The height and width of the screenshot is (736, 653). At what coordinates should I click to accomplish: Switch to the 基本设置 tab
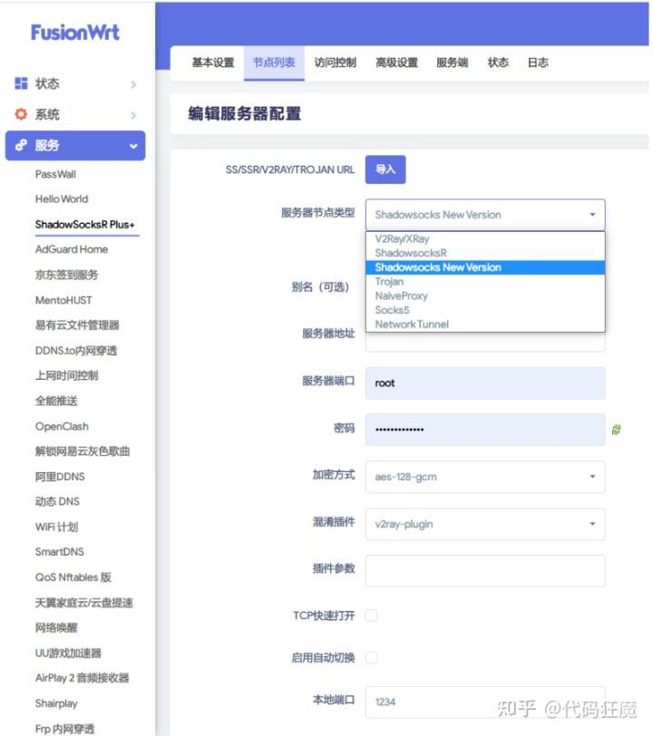coord(213,63)
